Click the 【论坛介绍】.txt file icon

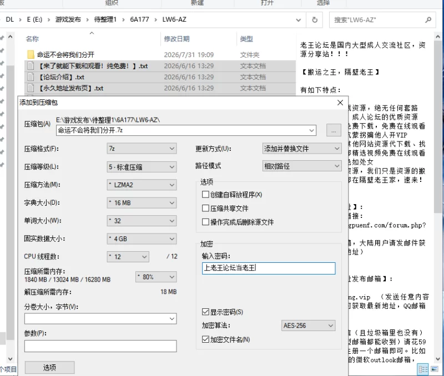[x=31, y=77]
